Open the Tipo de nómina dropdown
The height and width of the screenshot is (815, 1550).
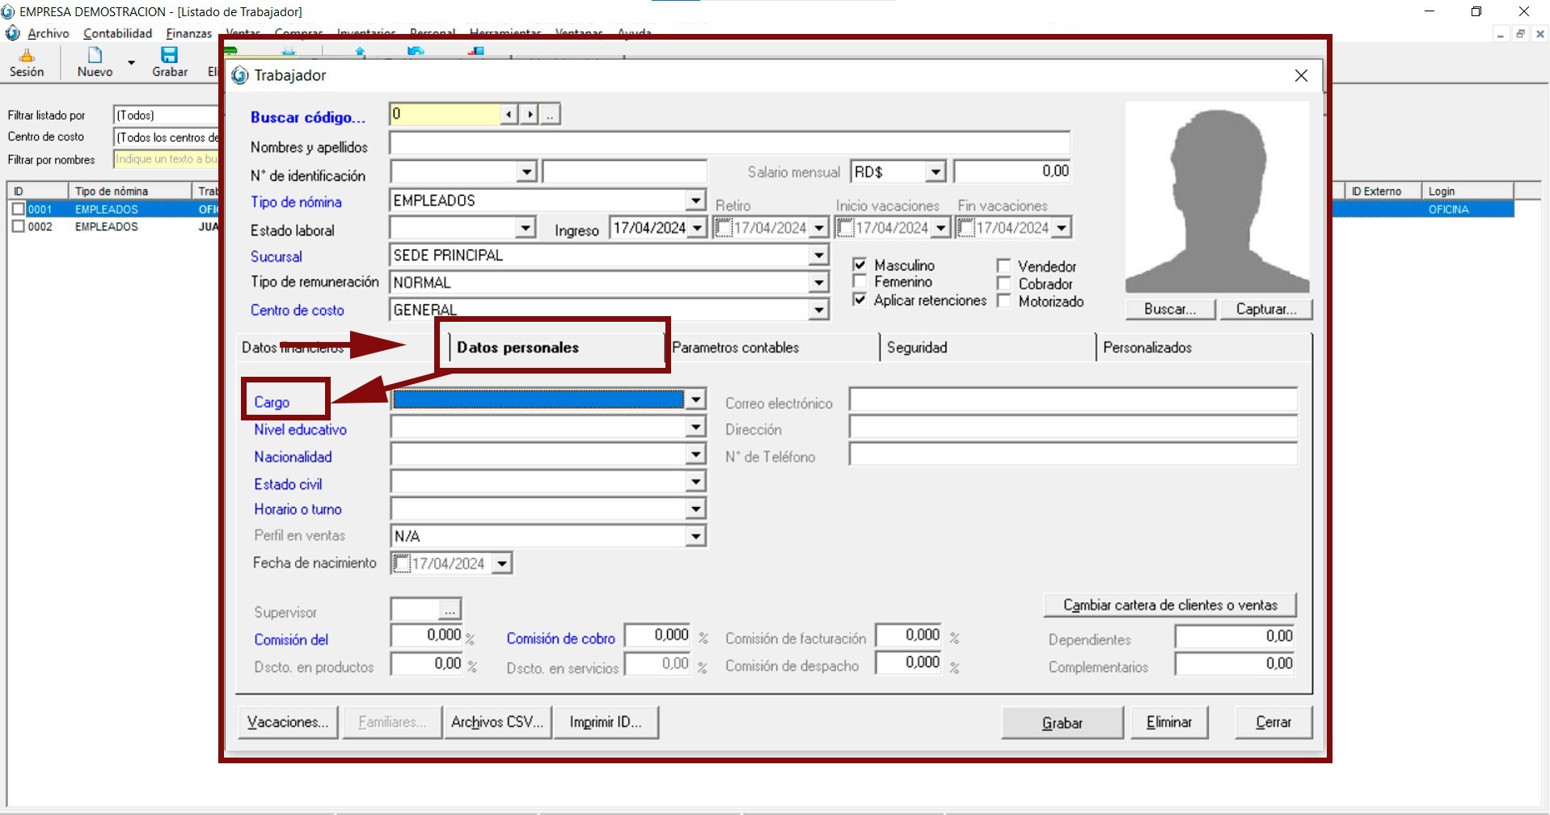click(x=695, y=201)
